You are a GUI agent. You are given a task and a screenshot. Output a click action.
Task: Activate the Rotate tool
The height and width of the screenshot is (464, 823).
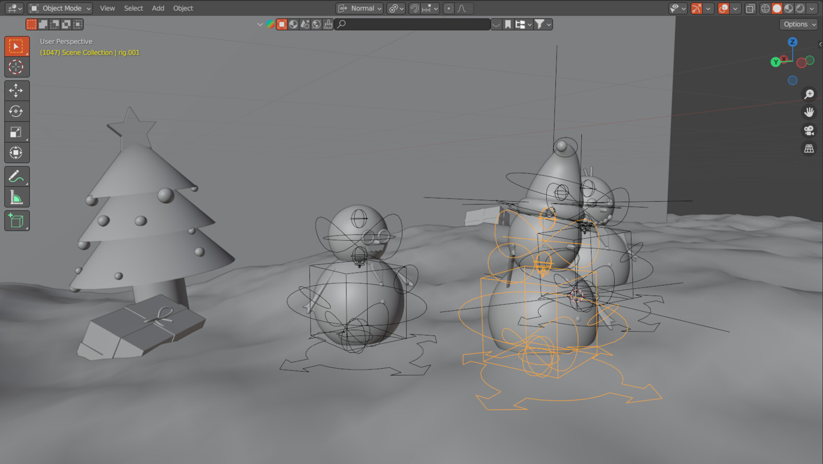(x=17, y=111)
